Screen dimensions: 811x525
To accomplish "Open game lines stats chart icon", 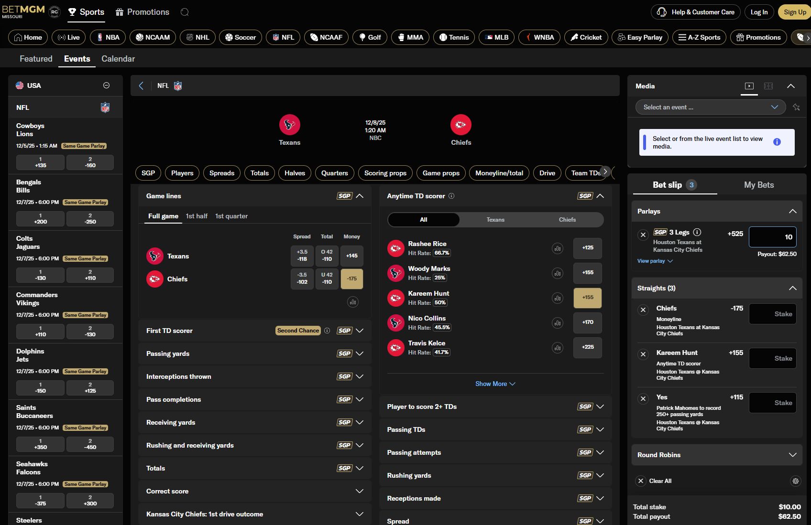I will [352, 302].
